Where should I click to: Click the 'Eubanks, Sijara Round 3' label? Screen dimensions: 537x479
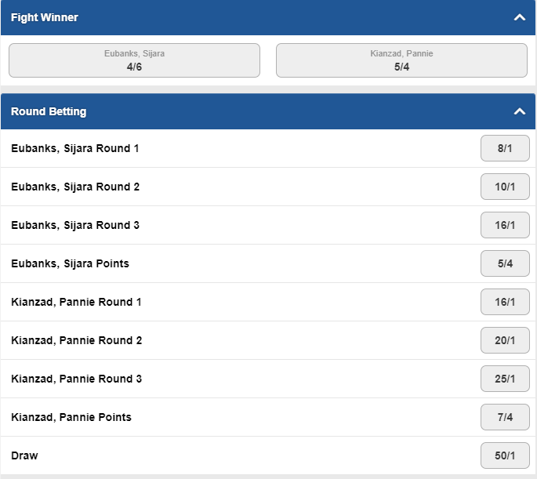coord(75,225)
